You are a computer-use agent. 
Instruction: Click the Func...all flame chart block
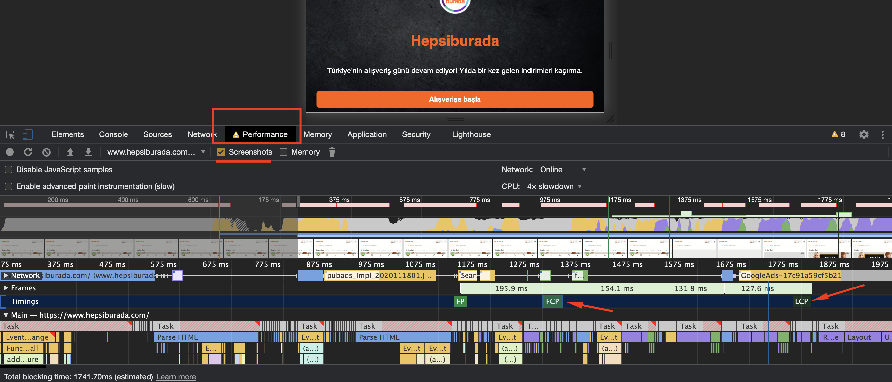tap(23, 349)
